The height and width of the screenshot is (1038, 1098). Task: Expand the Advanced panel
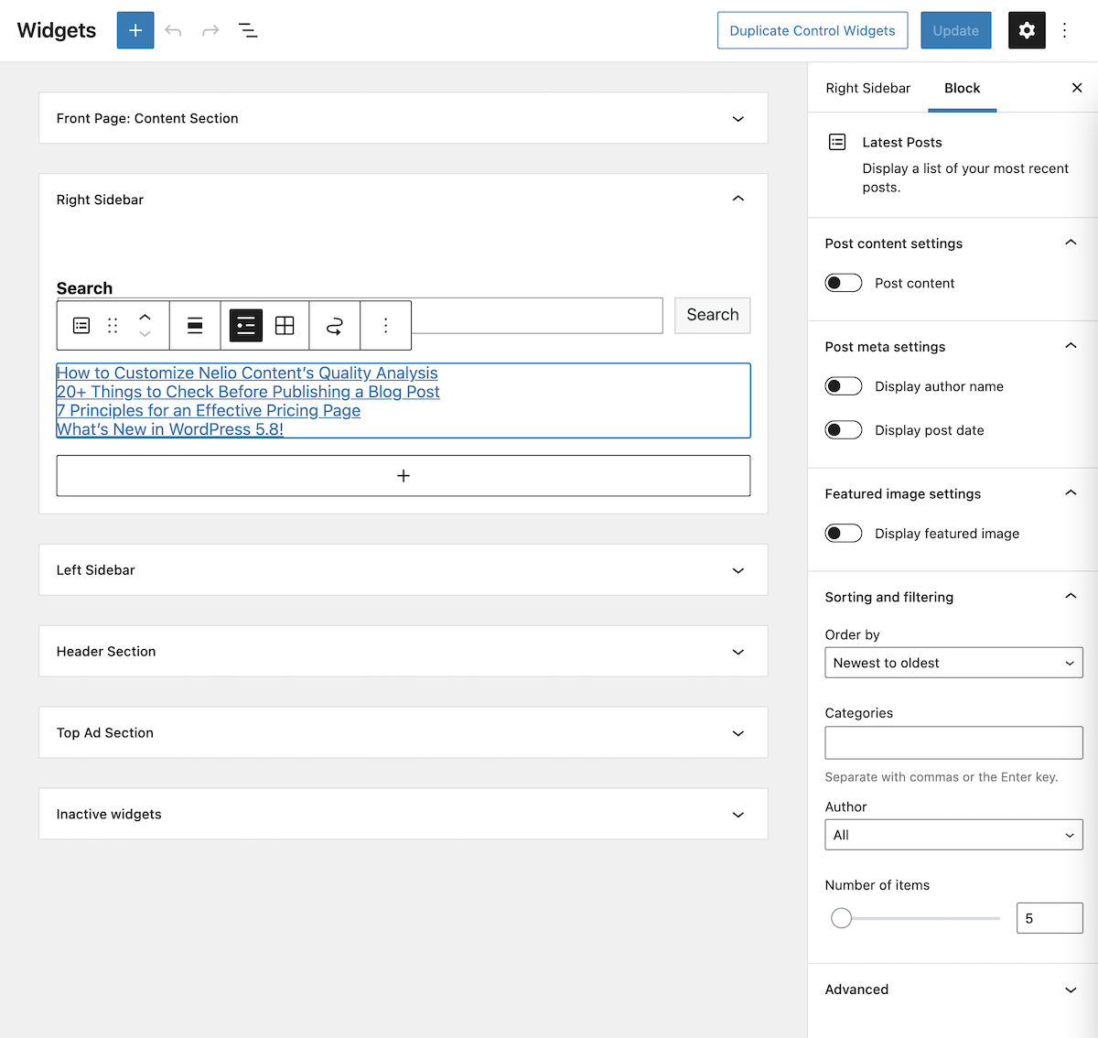953,989
